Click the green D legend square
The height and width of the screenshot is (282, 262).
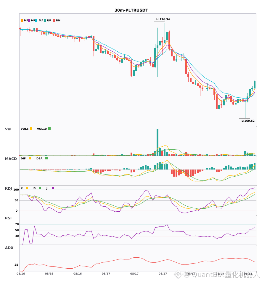[x=40, y=188]
